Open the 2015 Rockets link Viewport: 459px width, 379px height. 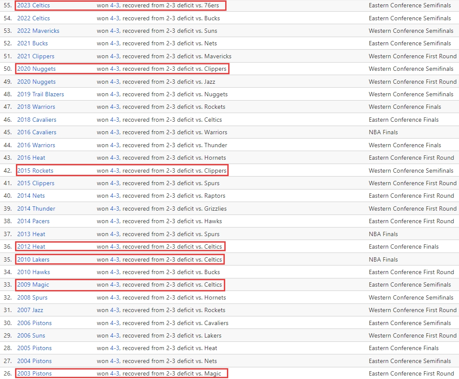35,171
